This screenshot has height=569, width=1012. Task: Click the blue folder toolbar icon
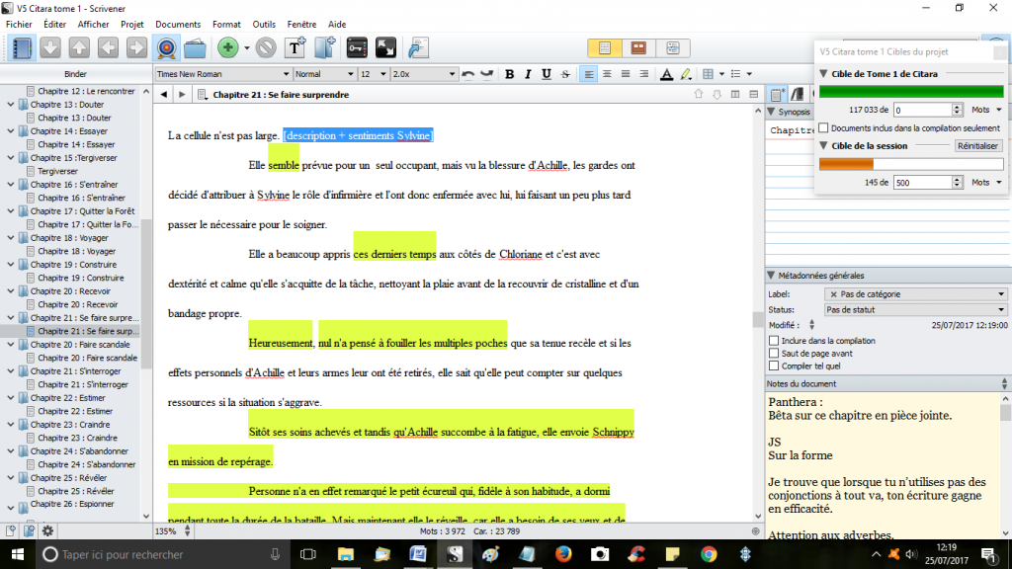pyautogui.click(x=195, y=48)
